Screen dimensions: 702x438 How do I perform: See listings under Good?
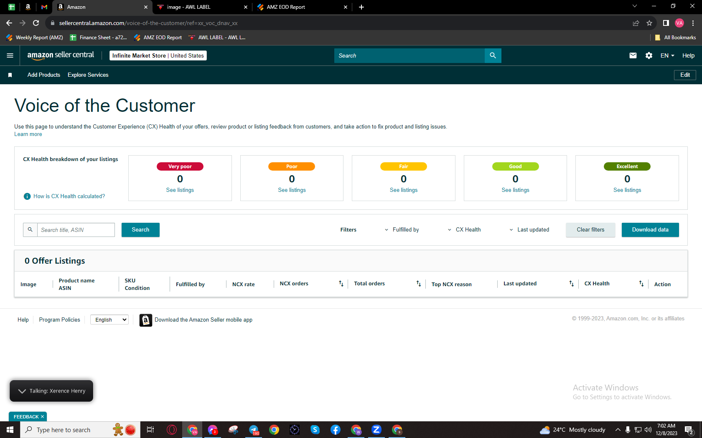coord(515,190)
